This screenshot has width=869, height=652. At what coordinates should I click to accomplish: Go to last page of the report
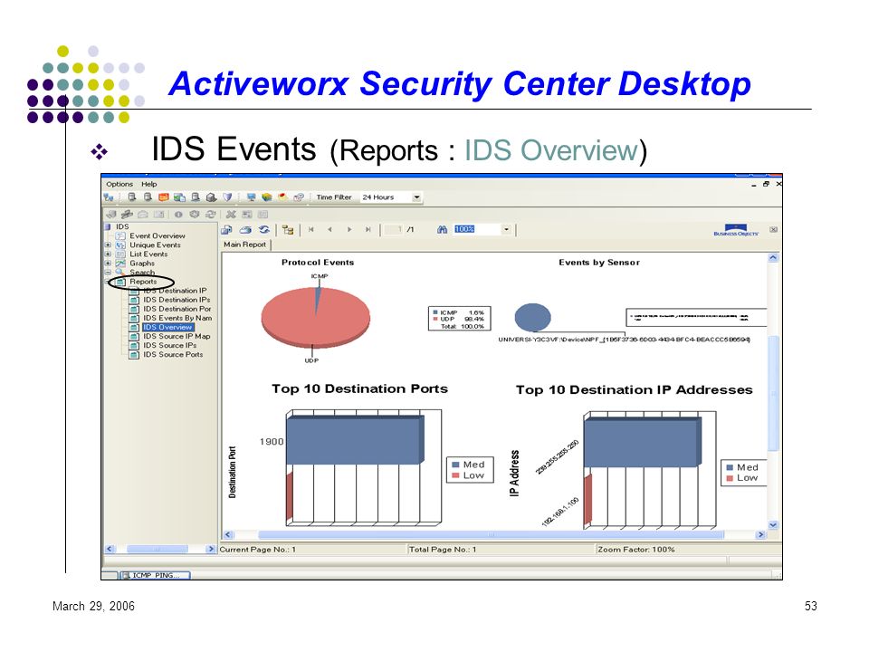click(368, 229)
